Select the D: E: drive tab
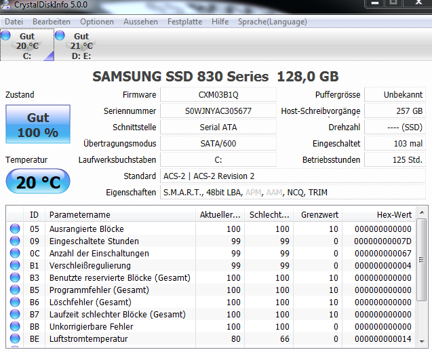The height and width of the screenshot is (352, 432). (x=81, y=45)
